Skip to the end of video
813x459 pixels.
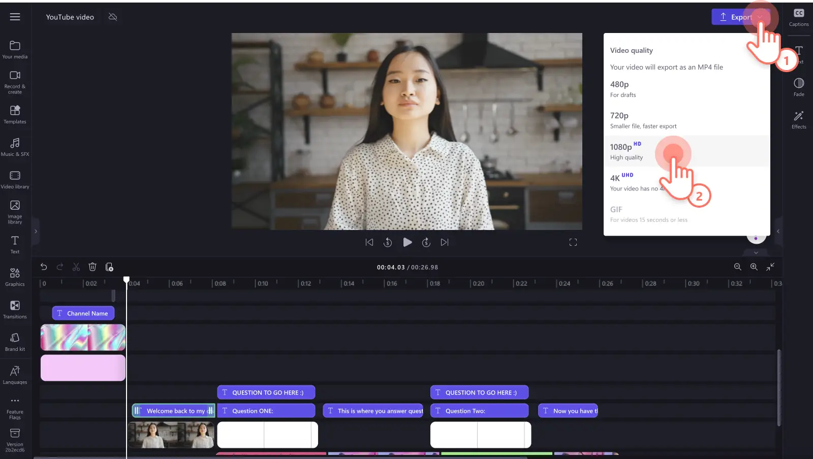[445, 242]
